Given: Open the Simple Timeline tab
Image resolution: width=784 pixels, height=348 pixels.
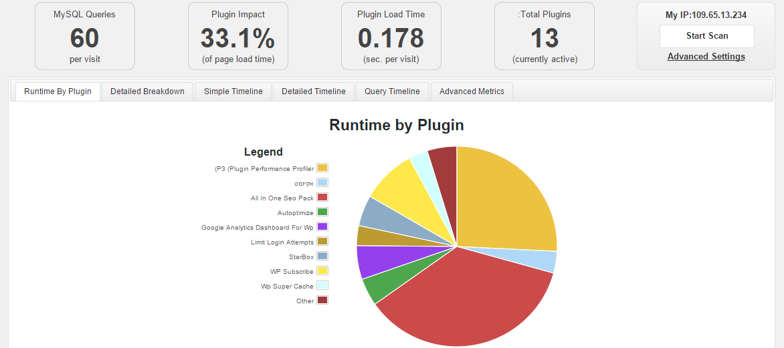Looking at the screenshot, I should click(x=233, y=92).
